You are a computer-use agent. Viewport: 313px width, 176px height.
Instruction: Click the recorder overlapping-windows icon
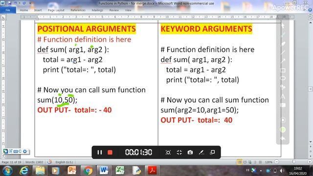tap(212, 152)
